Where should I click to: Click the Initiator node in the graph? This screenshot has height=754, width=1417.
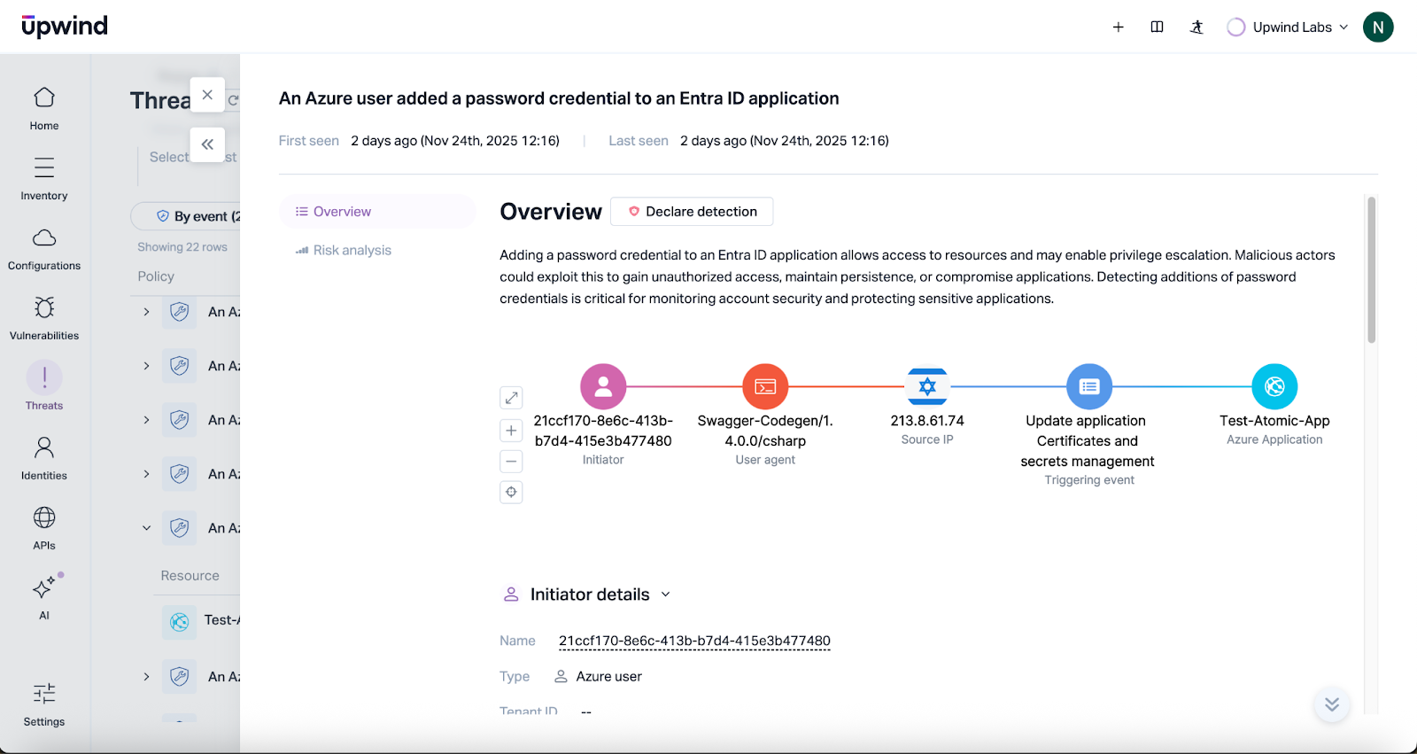click(x=603, y=387)
